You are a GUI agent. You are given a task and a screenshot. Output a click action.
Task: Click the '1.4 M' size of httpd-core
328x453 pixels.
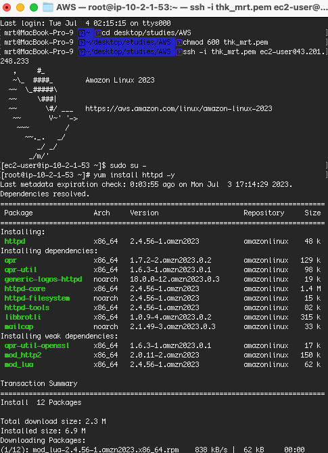[x=310, y=289]
